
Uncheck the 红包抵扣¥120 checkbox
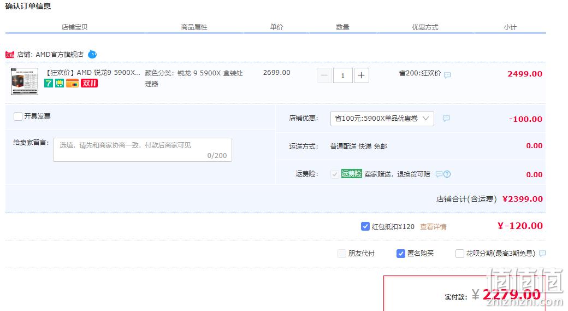coord(365,226)
